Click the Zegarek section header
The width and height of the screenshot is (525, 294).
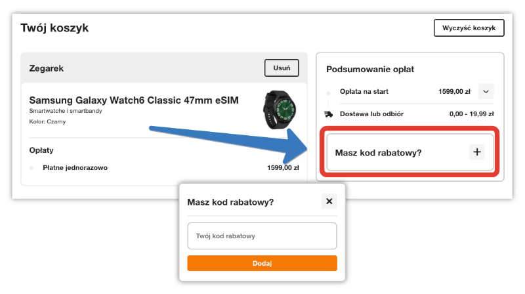[47, 68]
